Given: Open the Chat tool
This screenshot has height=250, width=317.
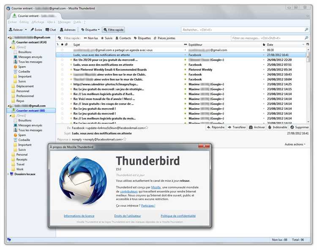Looking at the screenshot, I should point(51,30).
